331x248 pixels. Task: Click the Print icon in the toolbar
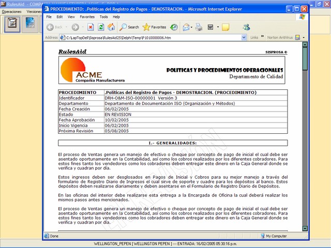point(199,27)
